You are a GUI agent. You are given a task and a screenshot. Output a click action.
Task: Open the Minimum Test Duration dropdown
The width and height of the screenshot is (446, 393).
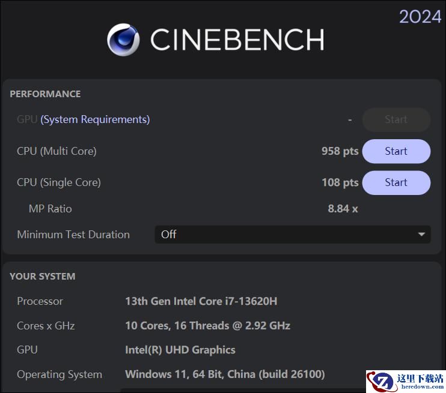[x=292, y=235]
